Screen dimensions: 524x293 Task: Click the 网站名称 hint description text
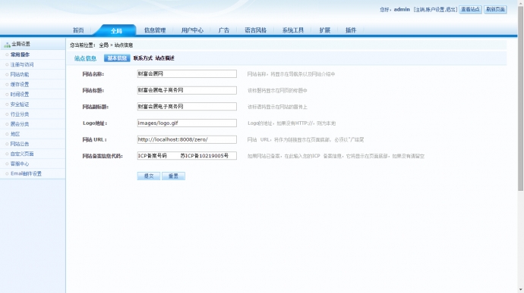click(291, 74)
